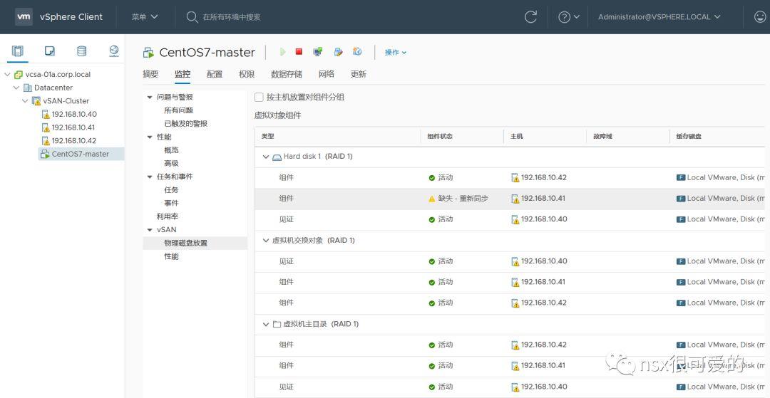Power off VM with red stop icon
Screen dimensions: 770x398
(299, 51)
